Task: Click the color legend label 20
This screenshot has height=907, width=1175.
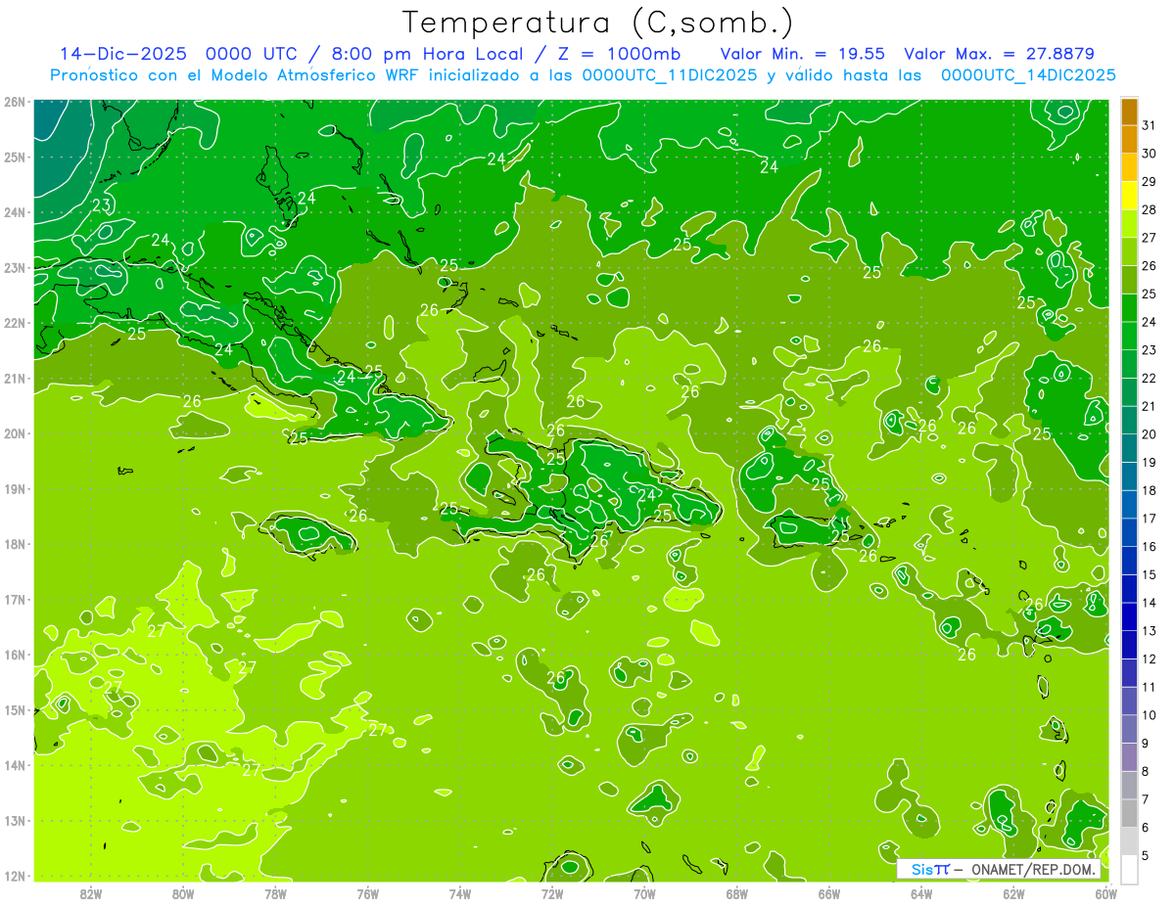Action: tap(1150, 434)
